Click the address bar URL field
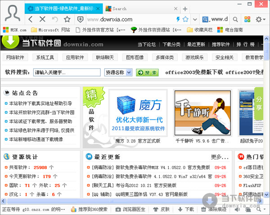This screenshot has height=215, width=270. pos(130,19)
